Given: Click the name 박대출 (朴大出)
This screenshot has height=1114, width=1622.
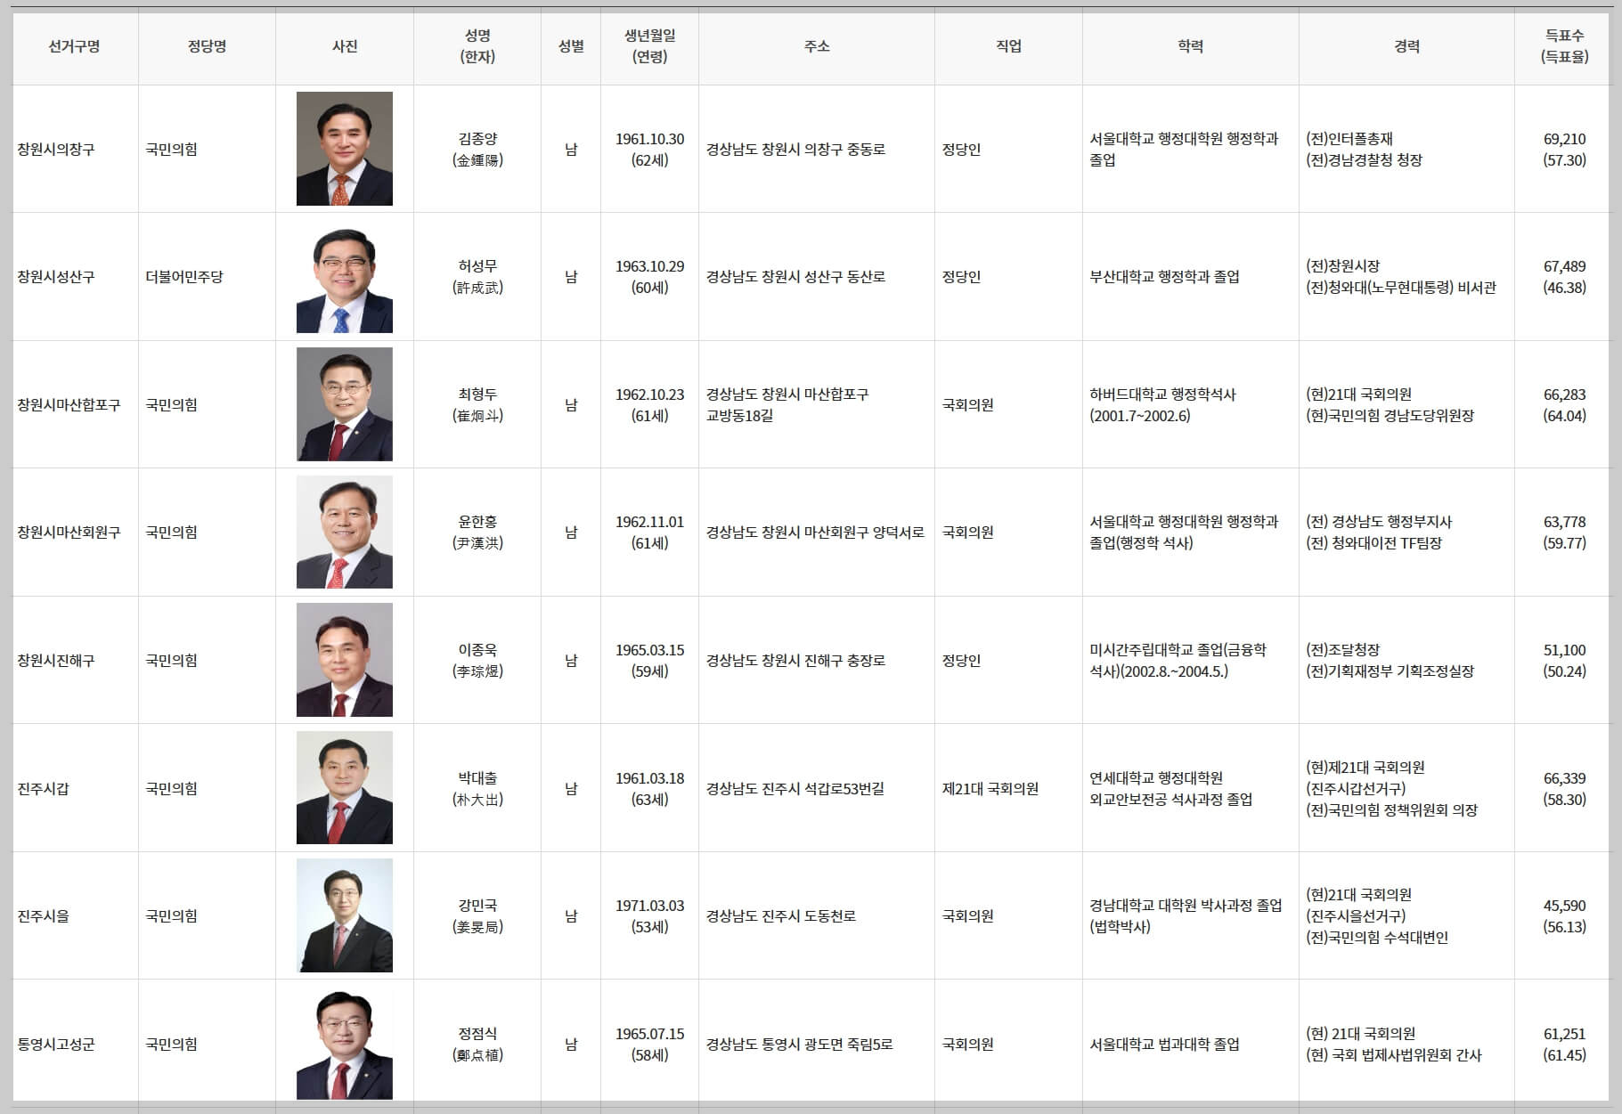Looking at the screenshot, I should tap(477, 789).
